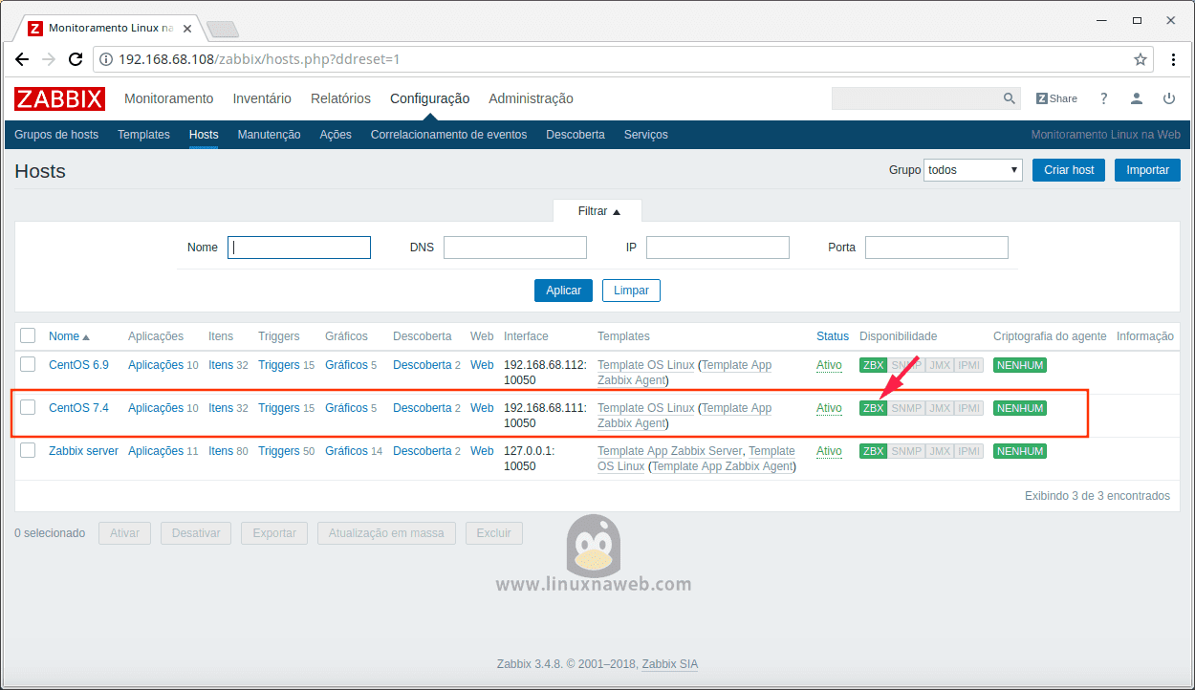The height and width of the screenshot is (690, 1195).
Task: Bookmark the page with star icon
Action: click(x=1141, y=59)
